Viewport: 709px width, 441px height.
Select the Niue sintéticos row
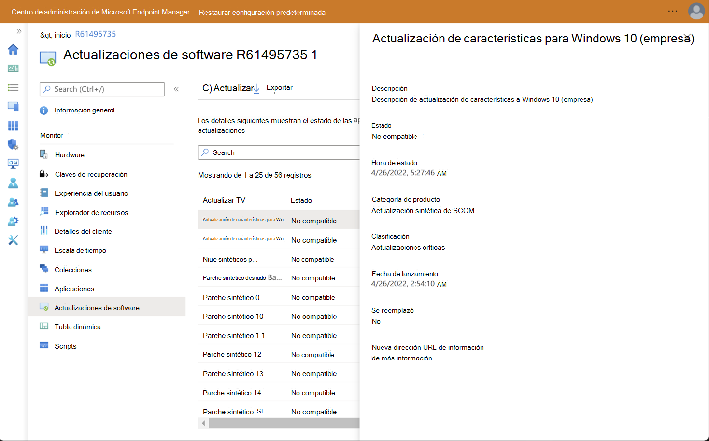coord(279,259)
